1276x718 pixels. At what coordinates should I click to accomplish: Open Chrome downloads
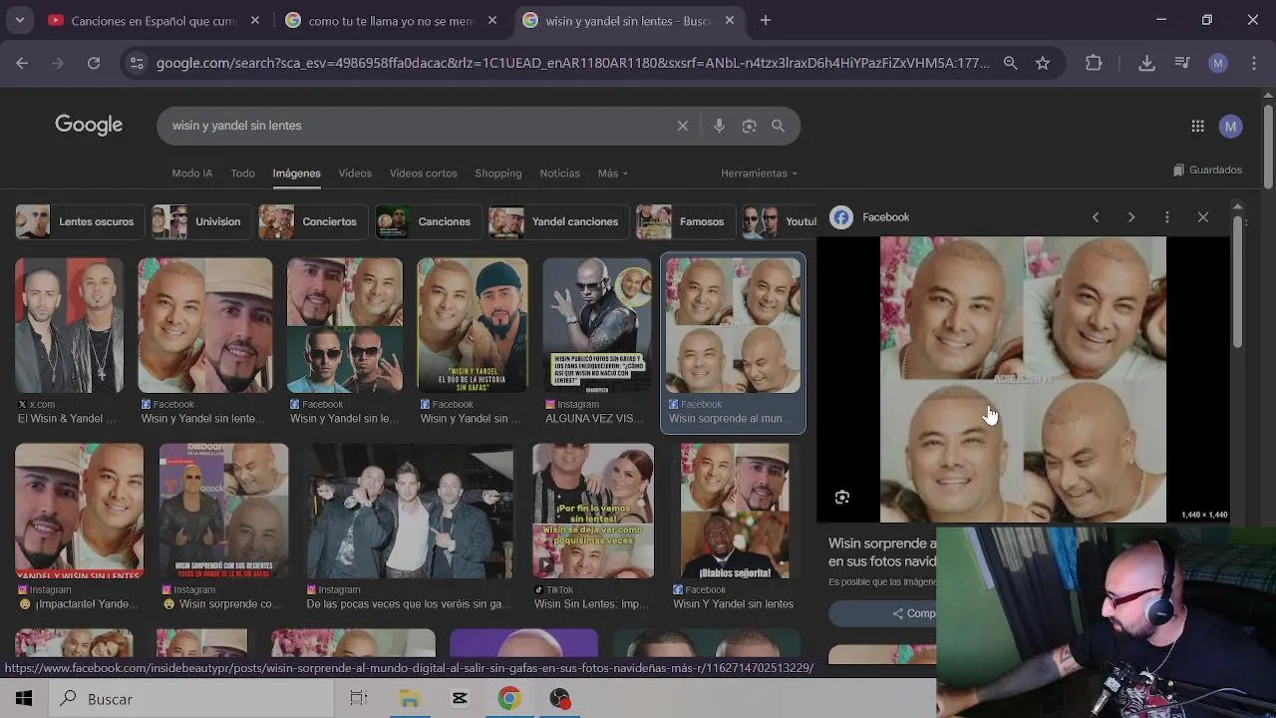point(1147,63)
